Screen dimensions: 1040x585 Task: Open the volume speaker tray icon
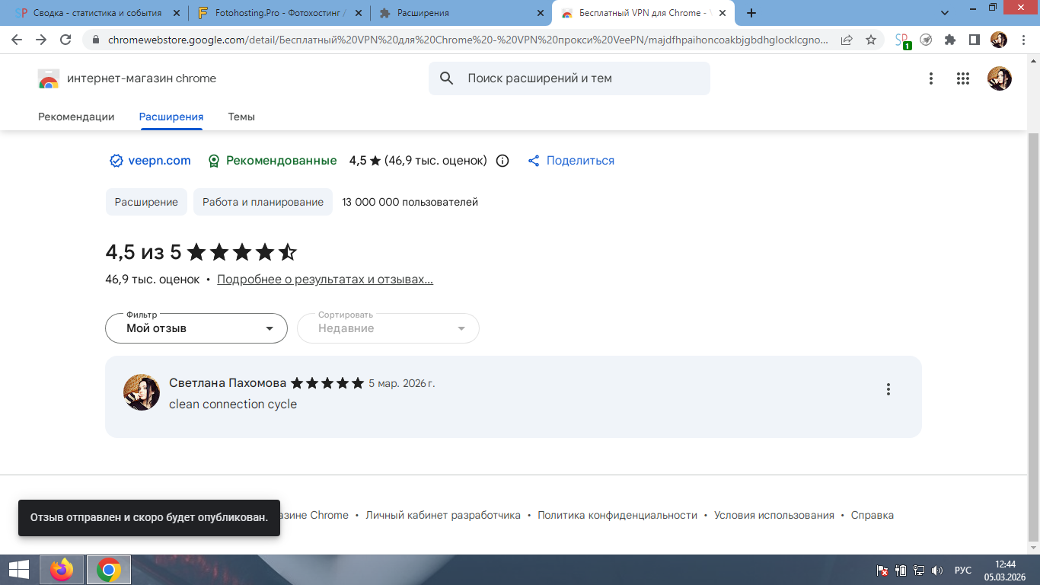[x=937, y=570]
